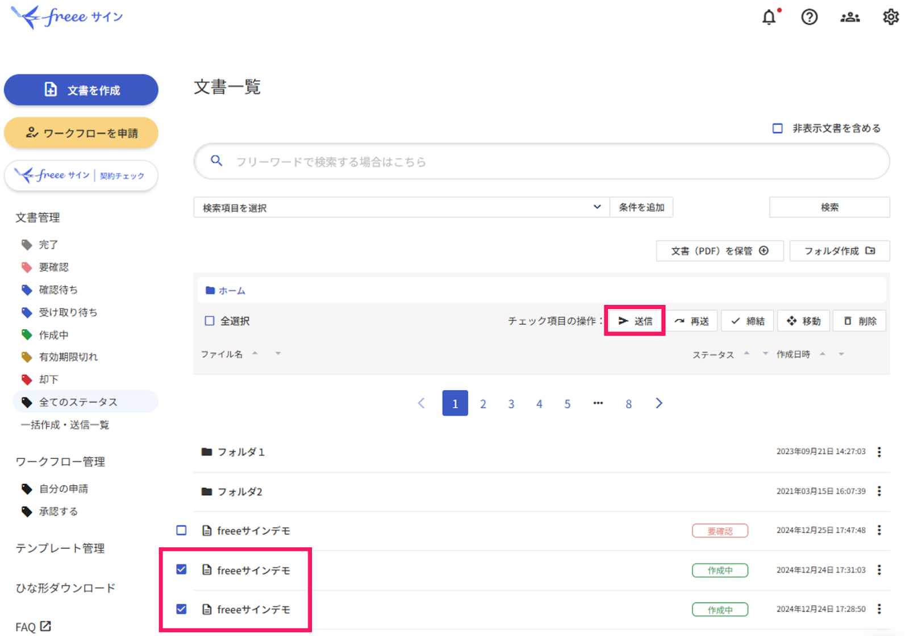This screenshot has width=909, height=636.
Task: Click the 文書を作成 button
Action: pos(81,90)
